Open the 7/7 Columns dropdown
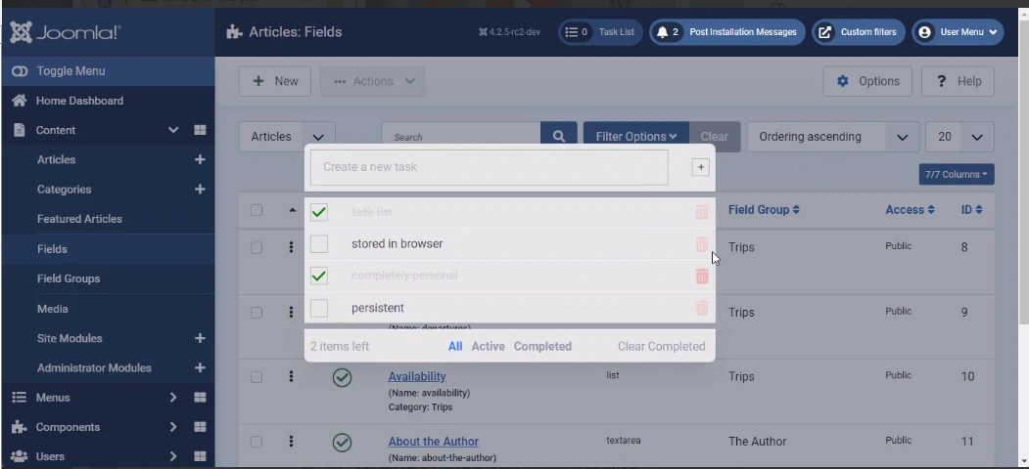 coord(957,174)
